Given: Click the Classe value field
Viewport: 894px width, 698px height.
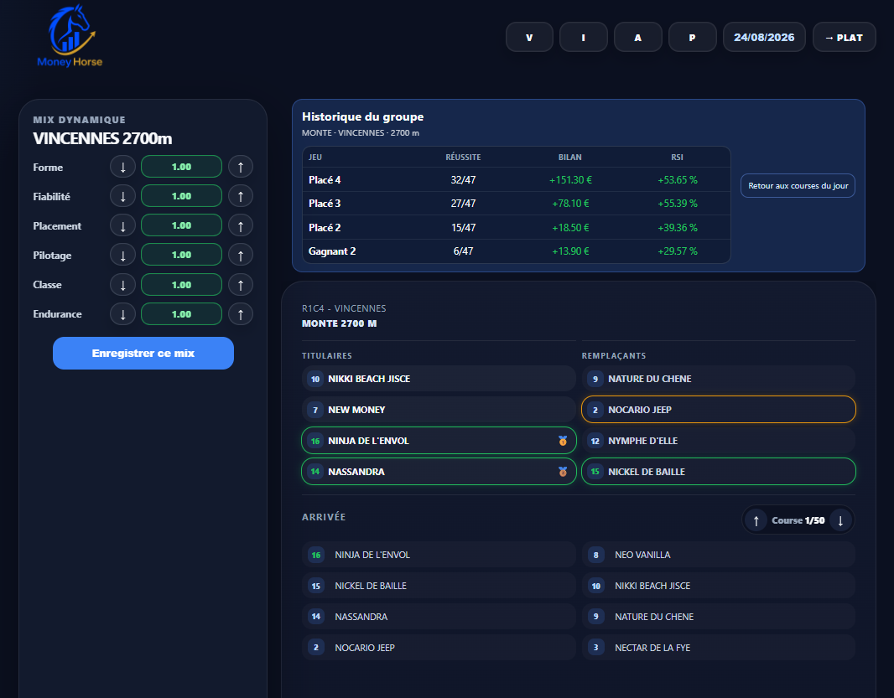Looking at the screenshot, I should click(181, 284).
